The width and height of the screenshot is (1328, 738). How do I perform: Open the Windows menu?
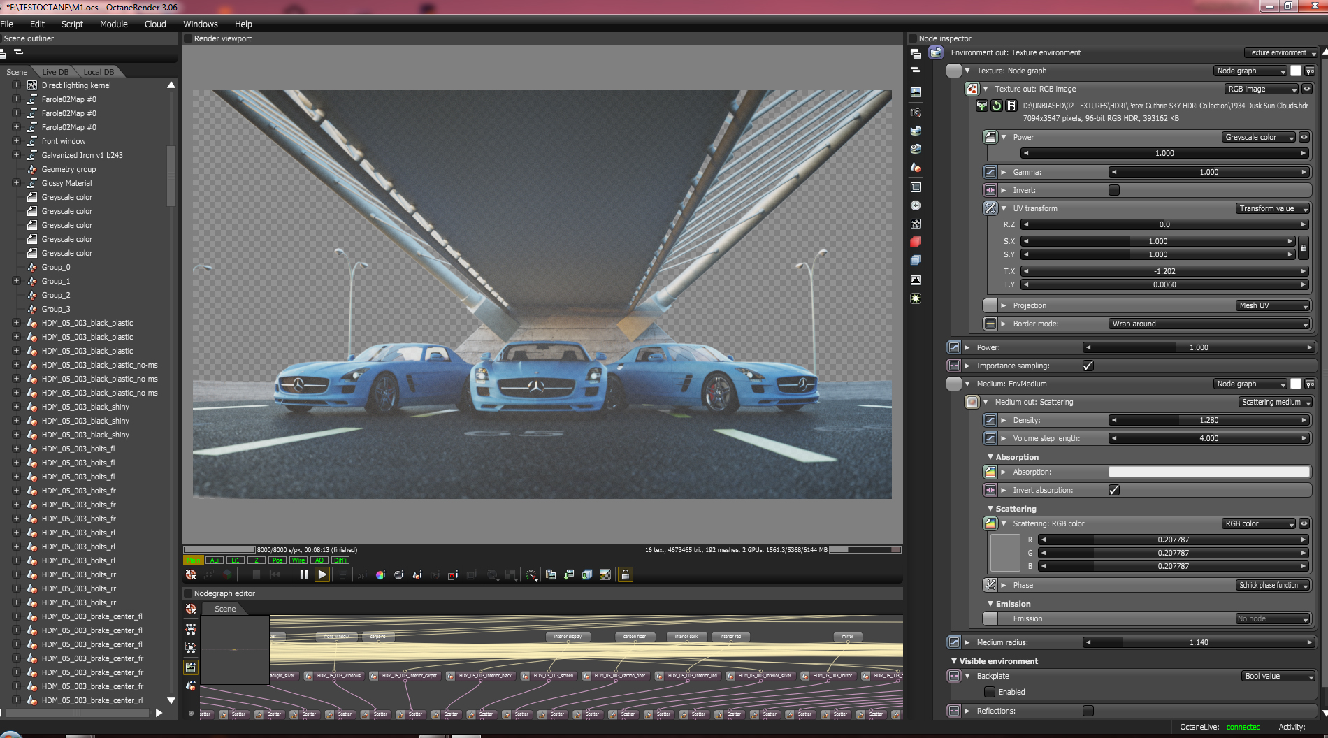[201, 24]
